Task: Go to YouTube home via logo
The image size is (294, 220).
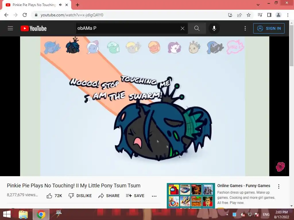Action: (x=34, y=28)
